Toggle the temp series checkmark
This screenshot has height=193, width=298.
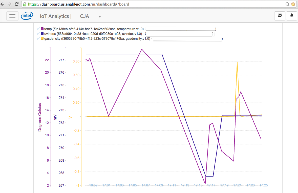tap(38, 29)
